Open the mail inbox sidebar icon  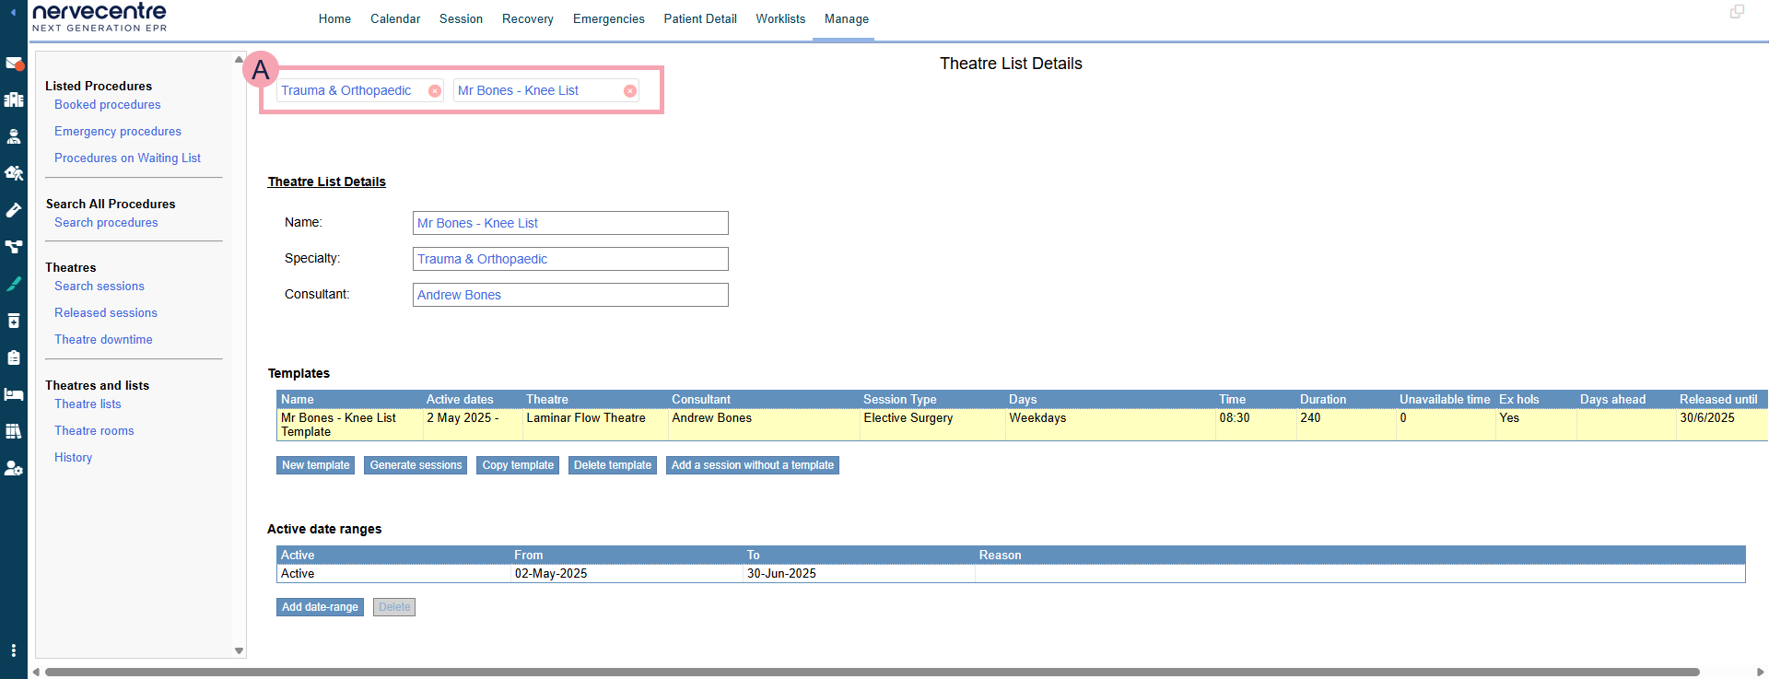tap(14, 64)
